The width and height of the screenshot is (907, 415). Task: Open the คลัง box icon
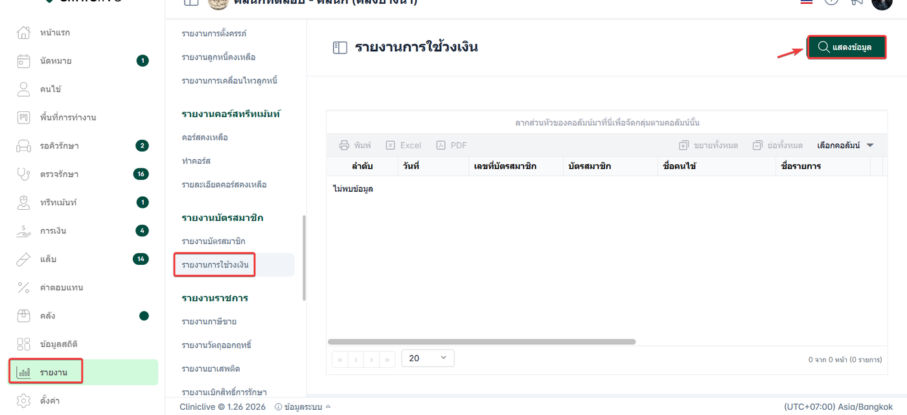(x=23, y=316)
